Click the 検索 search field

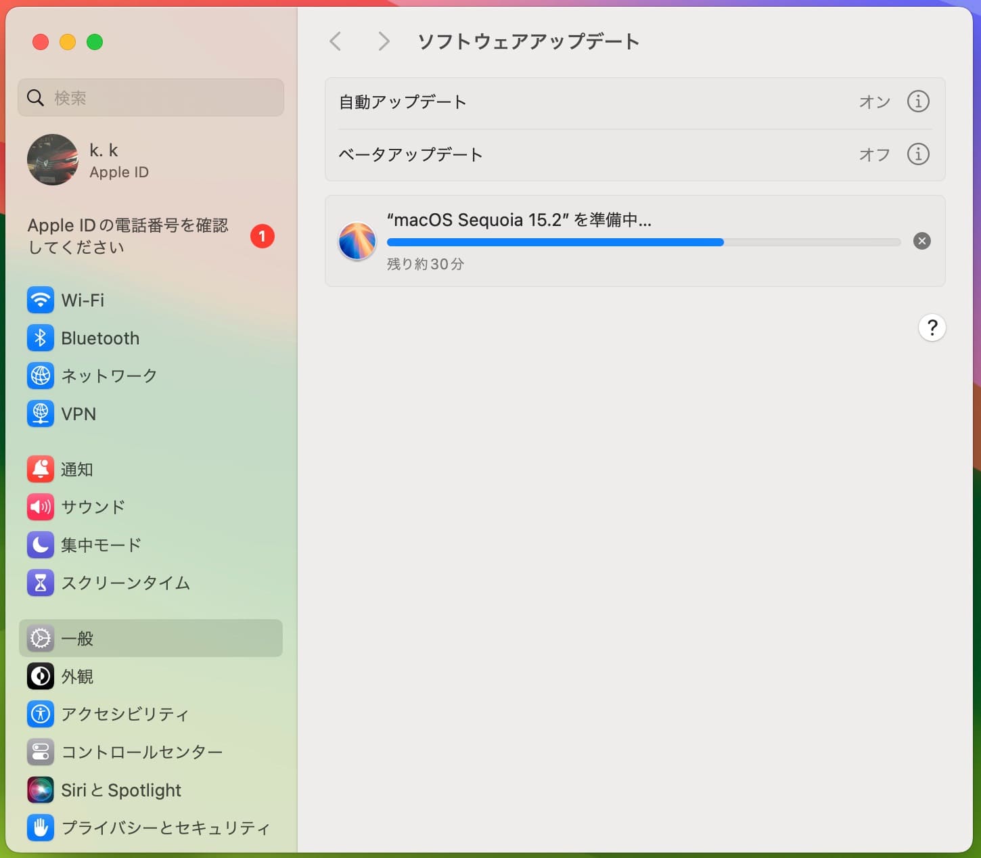click(x=151, y=97)
